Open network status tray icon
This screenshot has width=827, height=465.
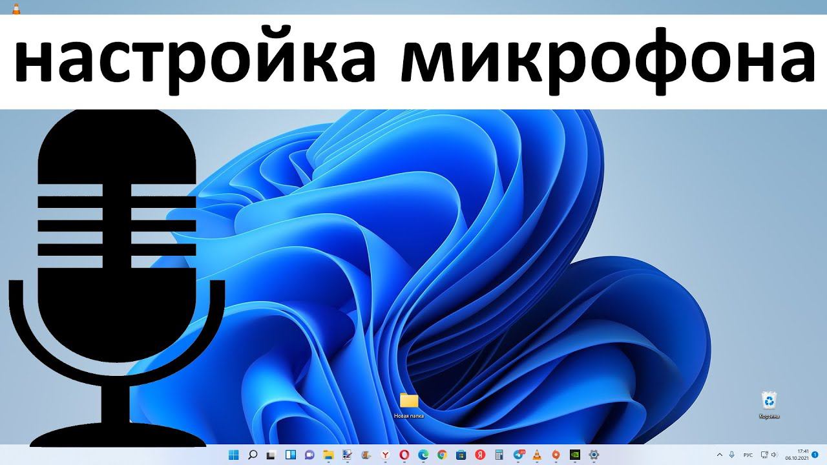(x=764, y=455)
